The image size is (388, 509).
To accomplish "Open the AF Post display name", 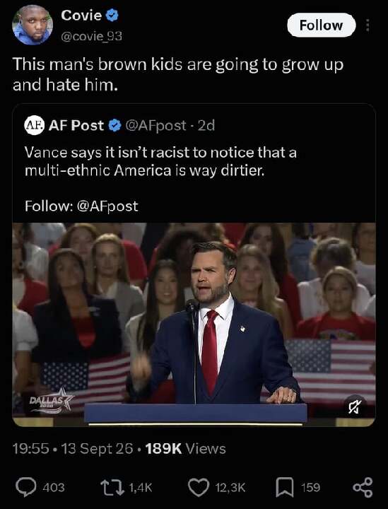I will tap(76, 125).
